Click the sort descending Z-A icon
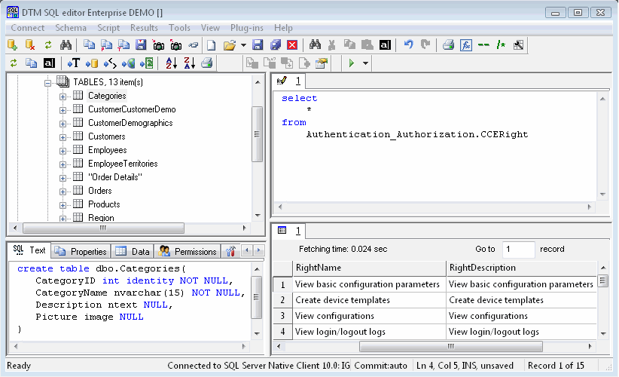Image resolution: width=619 pixels, height=377 pixels. click(189, 63)
